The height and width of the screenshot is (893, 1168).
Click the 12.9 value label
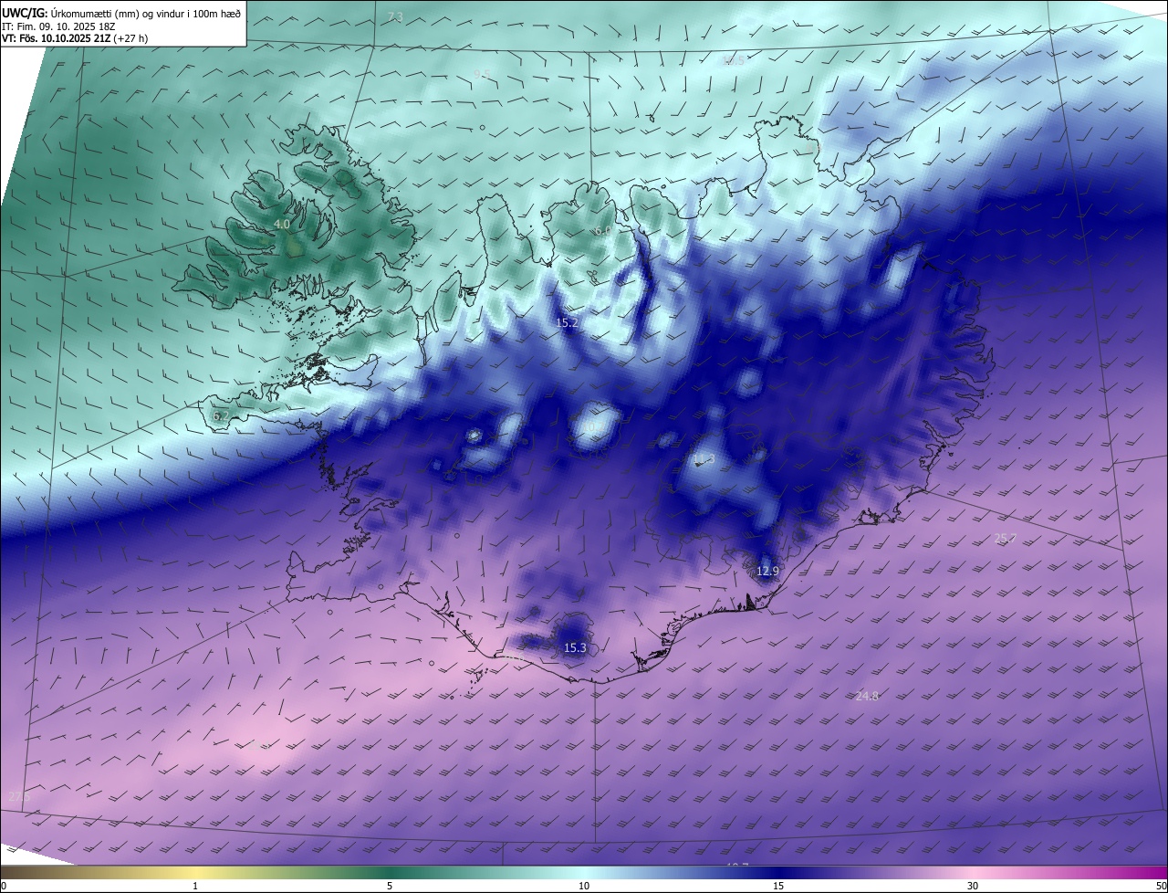pos(767,571)
